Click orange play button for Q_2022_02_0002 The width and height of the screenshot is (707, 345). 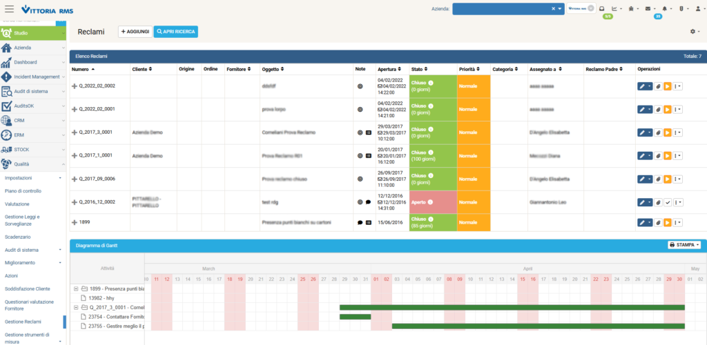(668, 86)
